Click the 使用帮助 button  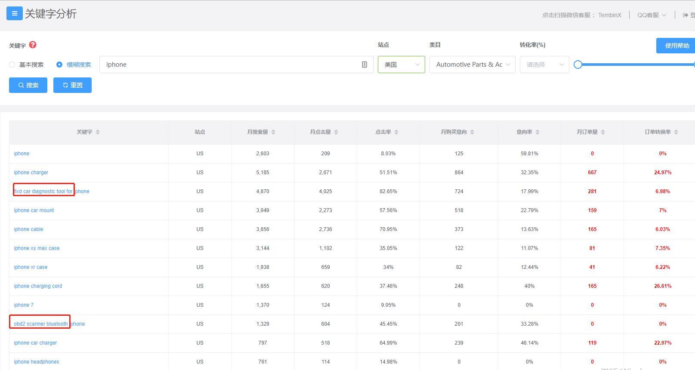point(676,46)
